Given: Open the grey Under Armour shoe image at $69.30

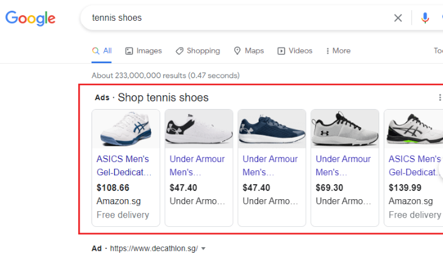Looking at the screenshot, I should (345, 129).
